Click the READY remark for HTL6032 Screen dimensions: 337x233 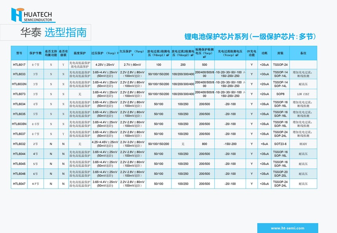tap(303, 144)
